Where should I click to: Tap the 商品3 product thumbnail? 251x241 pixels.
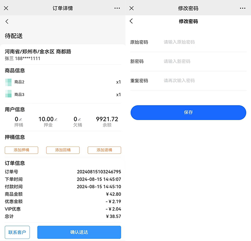pos(8,95)
